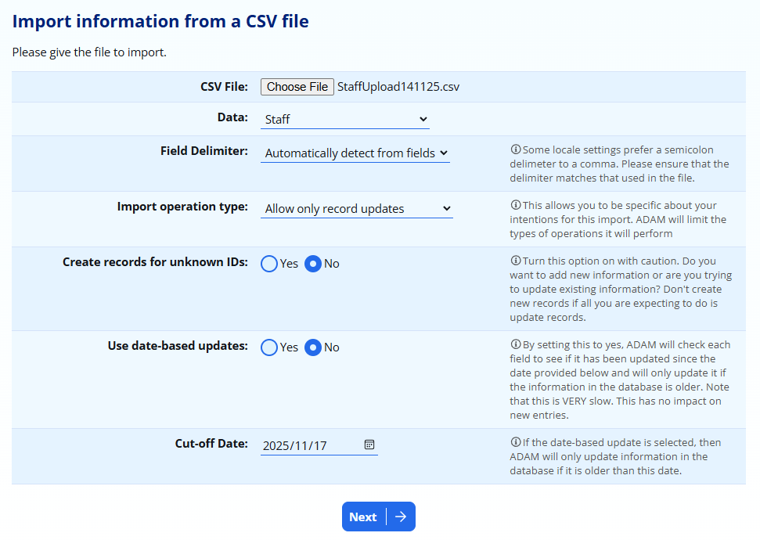Open the Import operation type dropdown
The width and height of the screenshot is (760, 540).
356,209
